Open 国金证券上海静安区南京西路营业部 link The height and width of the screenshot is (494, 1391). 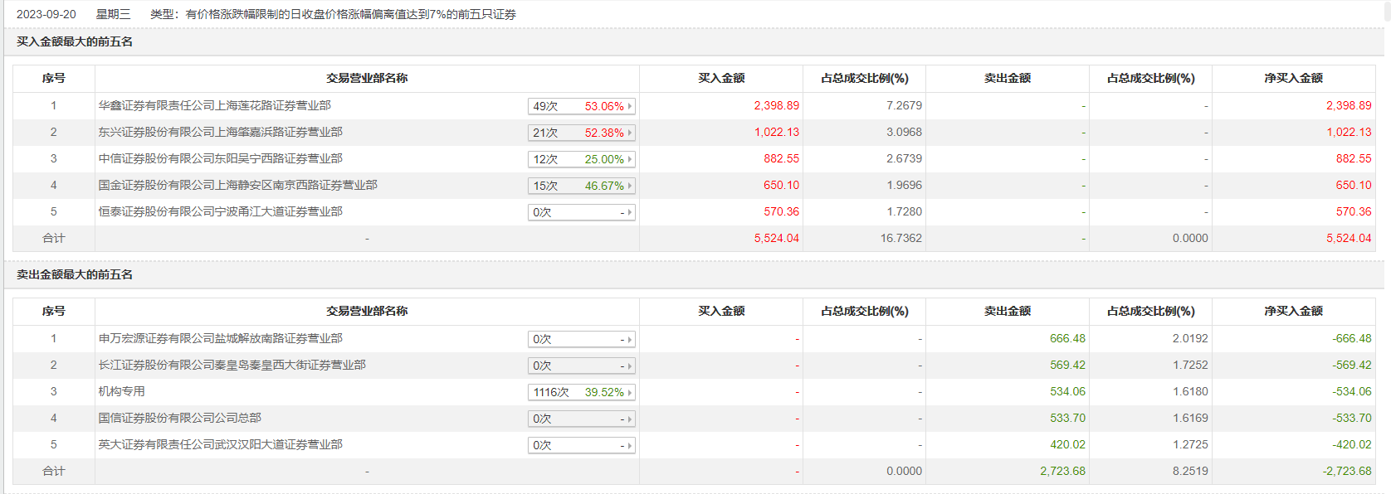[x=237, y=185]
